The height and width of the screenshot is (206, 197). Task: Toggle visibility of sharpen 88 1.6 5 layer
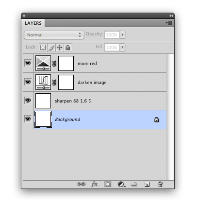(28, 101)
